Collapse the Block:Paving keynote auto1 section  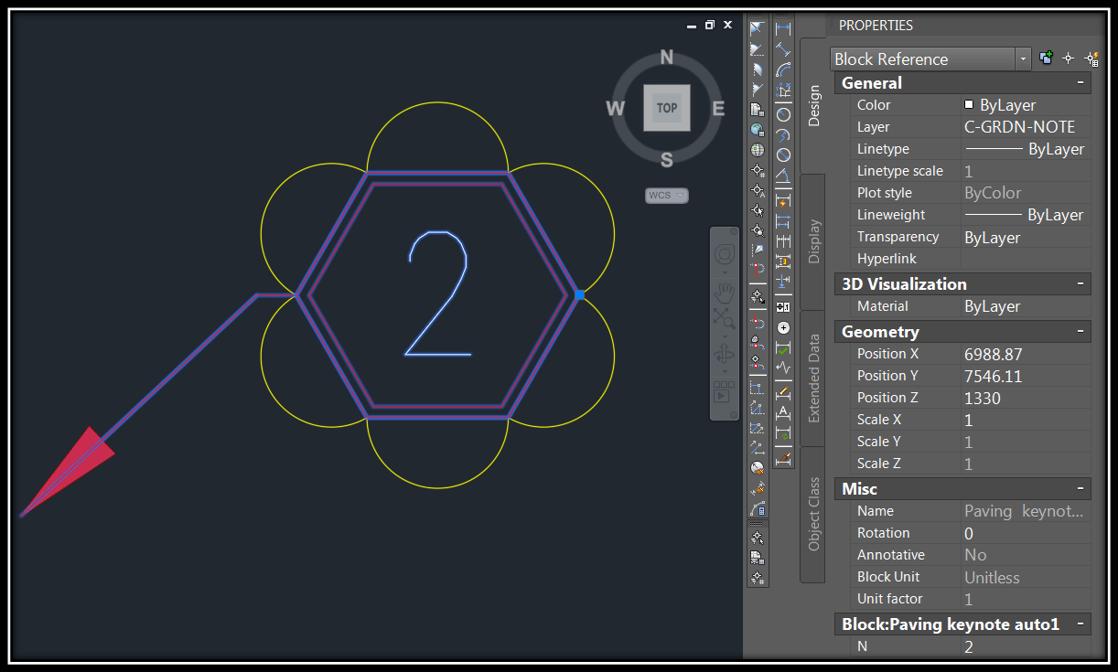click(x=1081, y=624)
